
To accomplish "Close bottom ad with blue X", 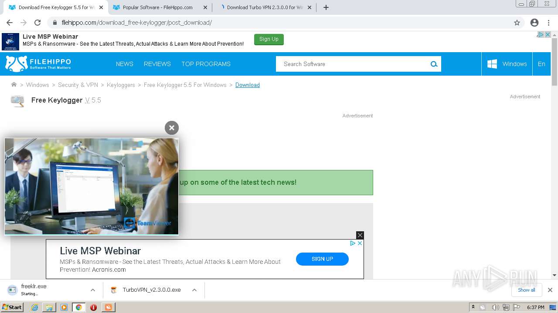I will [x=360, y=243].
